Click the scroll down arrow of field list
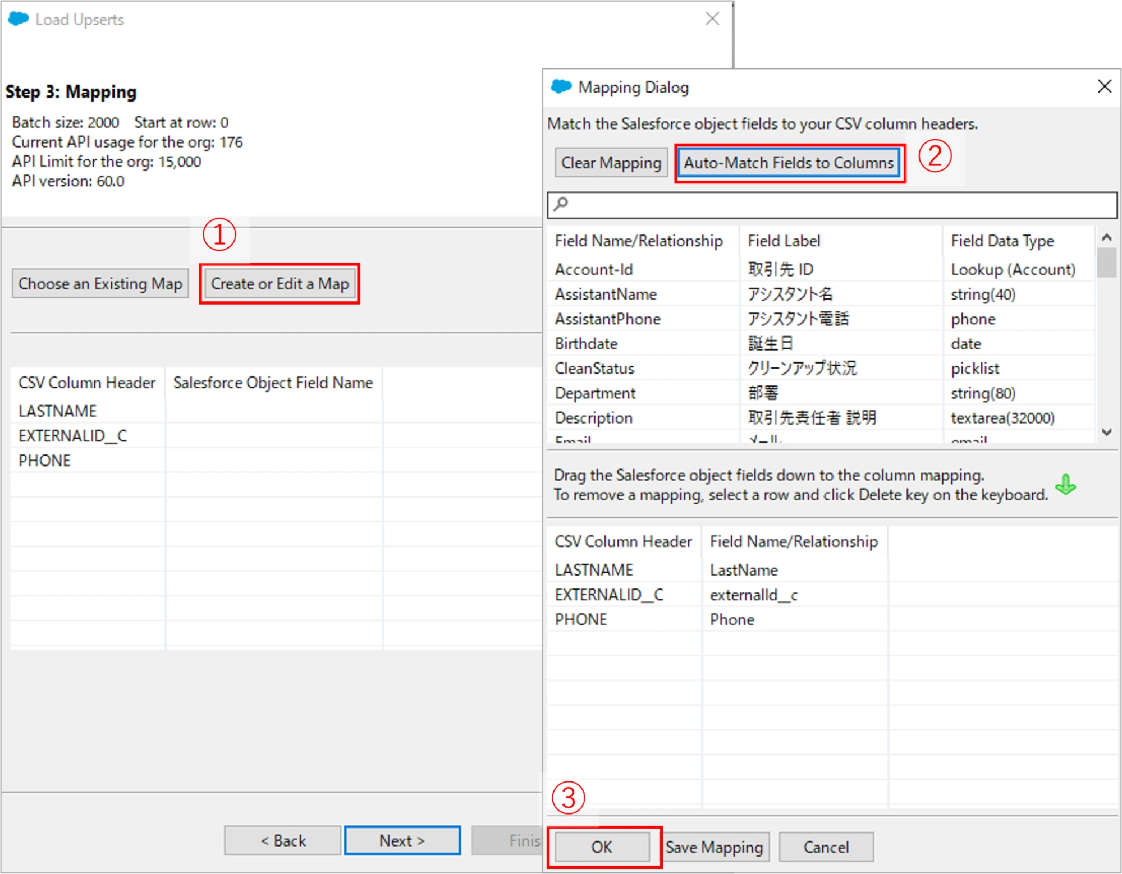 coord(1106,432)
